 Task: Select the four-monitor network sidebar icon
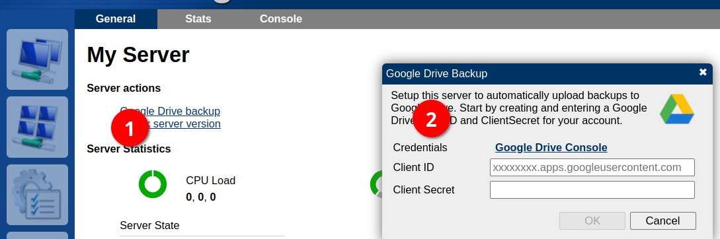point(37,127)
